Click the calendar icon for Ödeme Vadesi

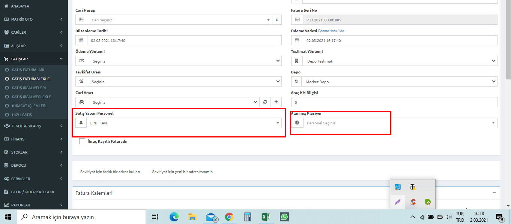(x=297, y=40)
